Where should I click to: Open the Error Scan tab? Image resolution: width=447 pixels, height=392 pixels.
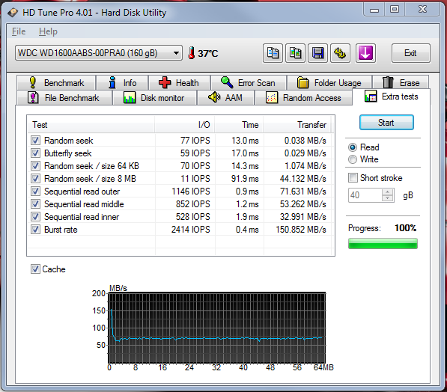coord(249,83)
